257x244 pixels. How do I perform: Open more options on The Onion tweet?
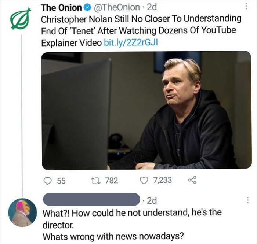pos(248,7)
